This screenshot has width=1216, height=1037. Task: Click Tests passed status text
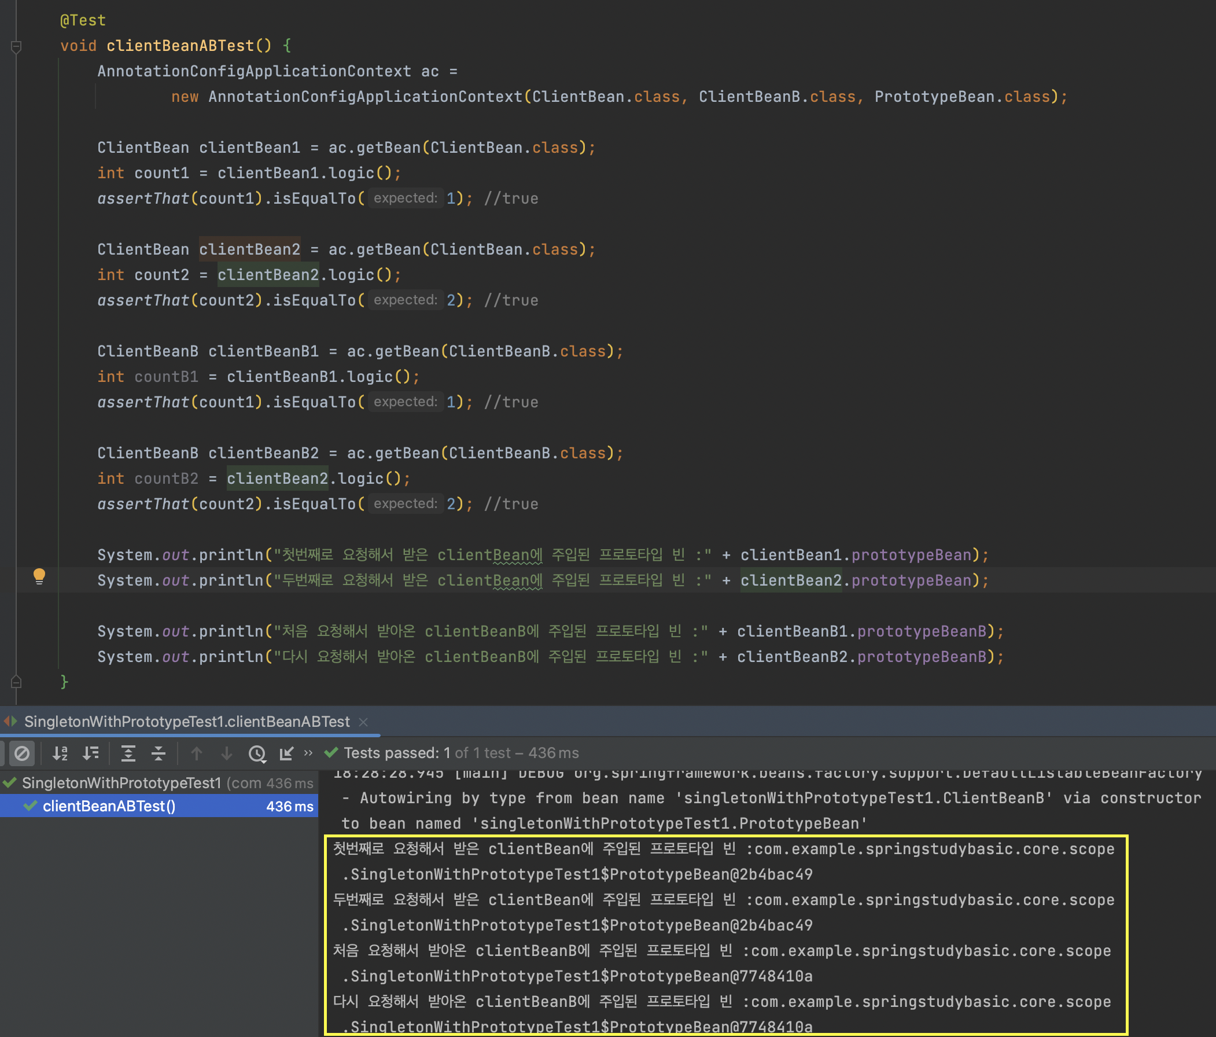[391, 753]
